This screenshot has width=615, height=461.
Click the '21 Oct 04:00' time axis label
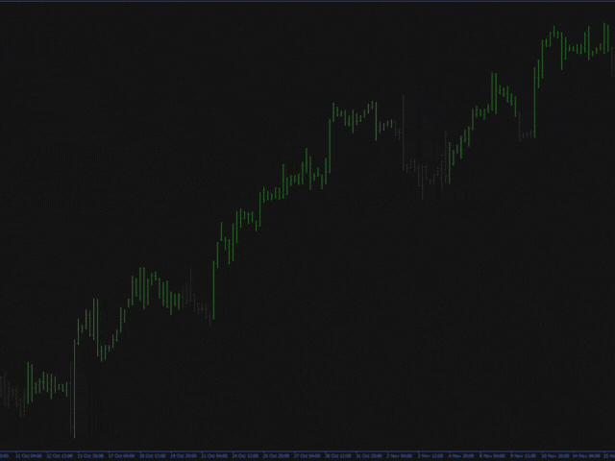[214, 456]
